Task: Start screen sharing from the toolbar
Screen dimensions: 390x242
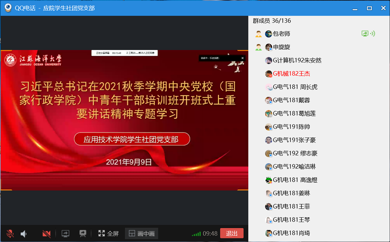Action: click(65, 234)
